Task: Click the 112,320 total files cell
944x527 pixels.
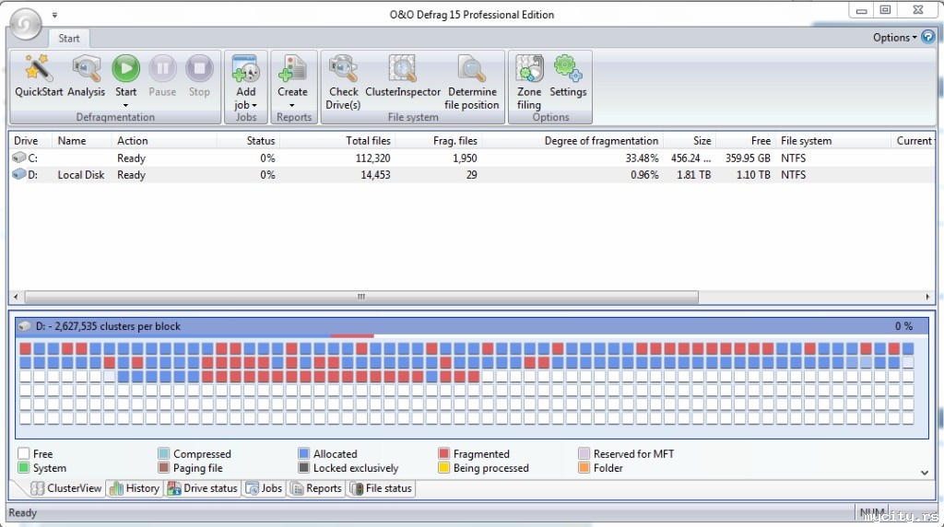Action: point(372,158)
